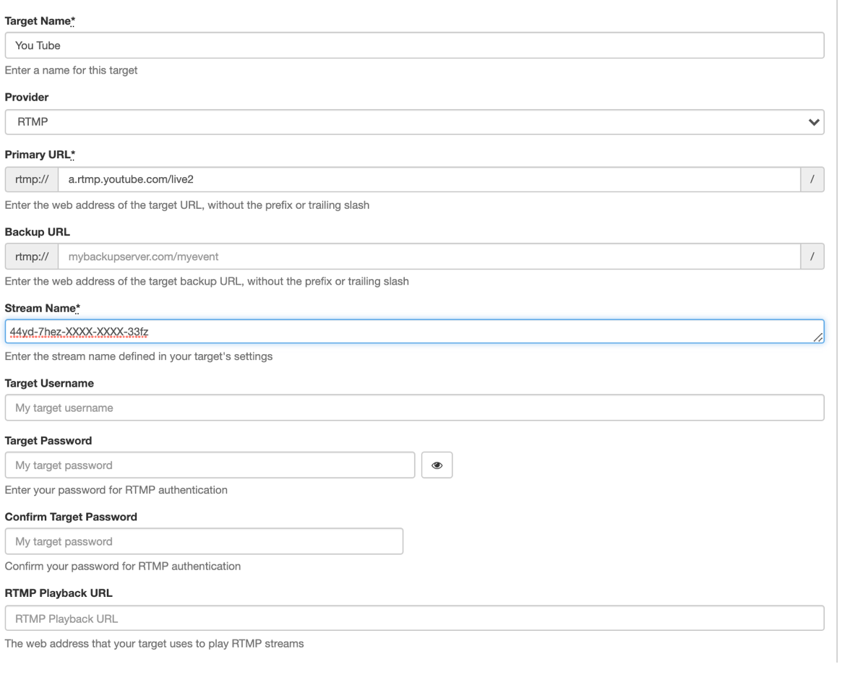Select the Confirm Target Password field
850x680 pixels.
click(204, 541)
